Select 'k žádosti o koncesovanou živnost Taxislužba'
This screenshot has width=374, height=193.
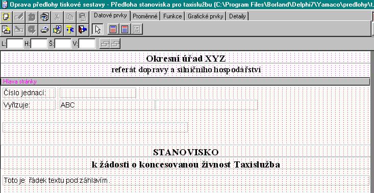[186, 164]
